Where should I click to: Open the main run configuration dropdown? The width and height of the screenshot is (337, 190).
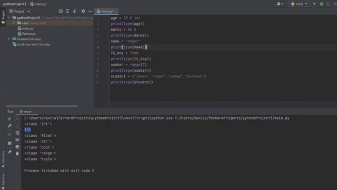[x=299, y=4]
